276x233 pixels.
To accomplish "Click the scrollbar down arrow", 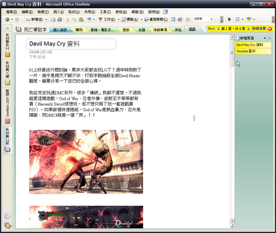I will (232, 221).
